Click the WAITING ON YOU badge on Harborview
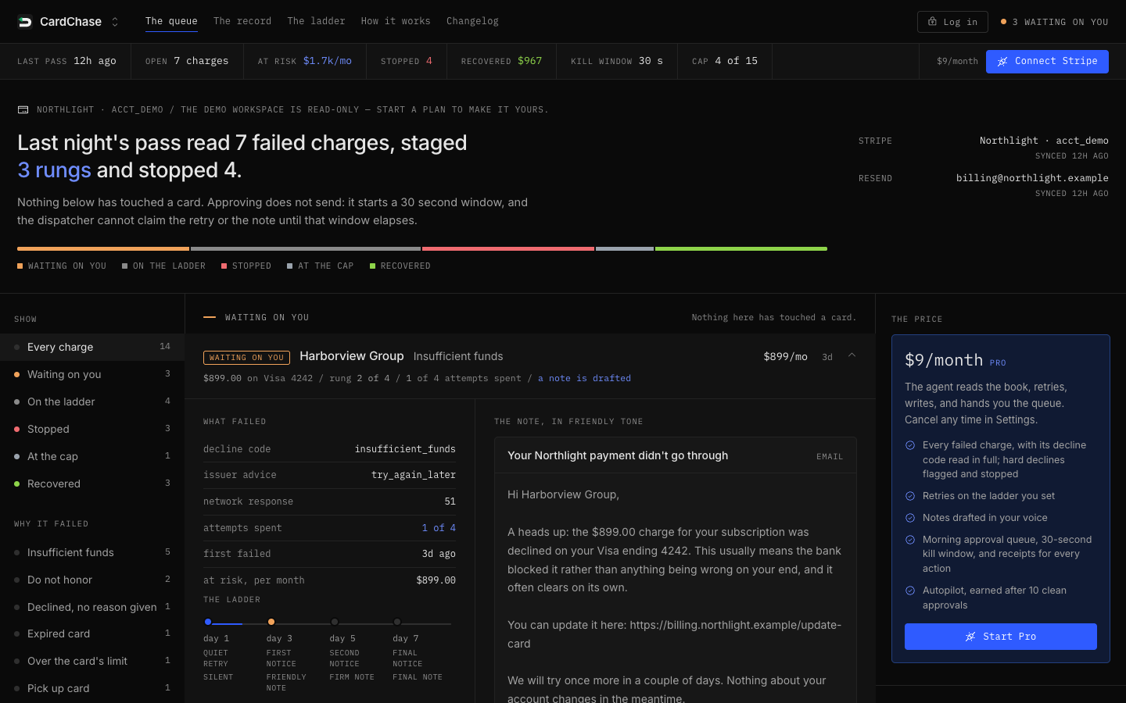 [x=246, y=358]
